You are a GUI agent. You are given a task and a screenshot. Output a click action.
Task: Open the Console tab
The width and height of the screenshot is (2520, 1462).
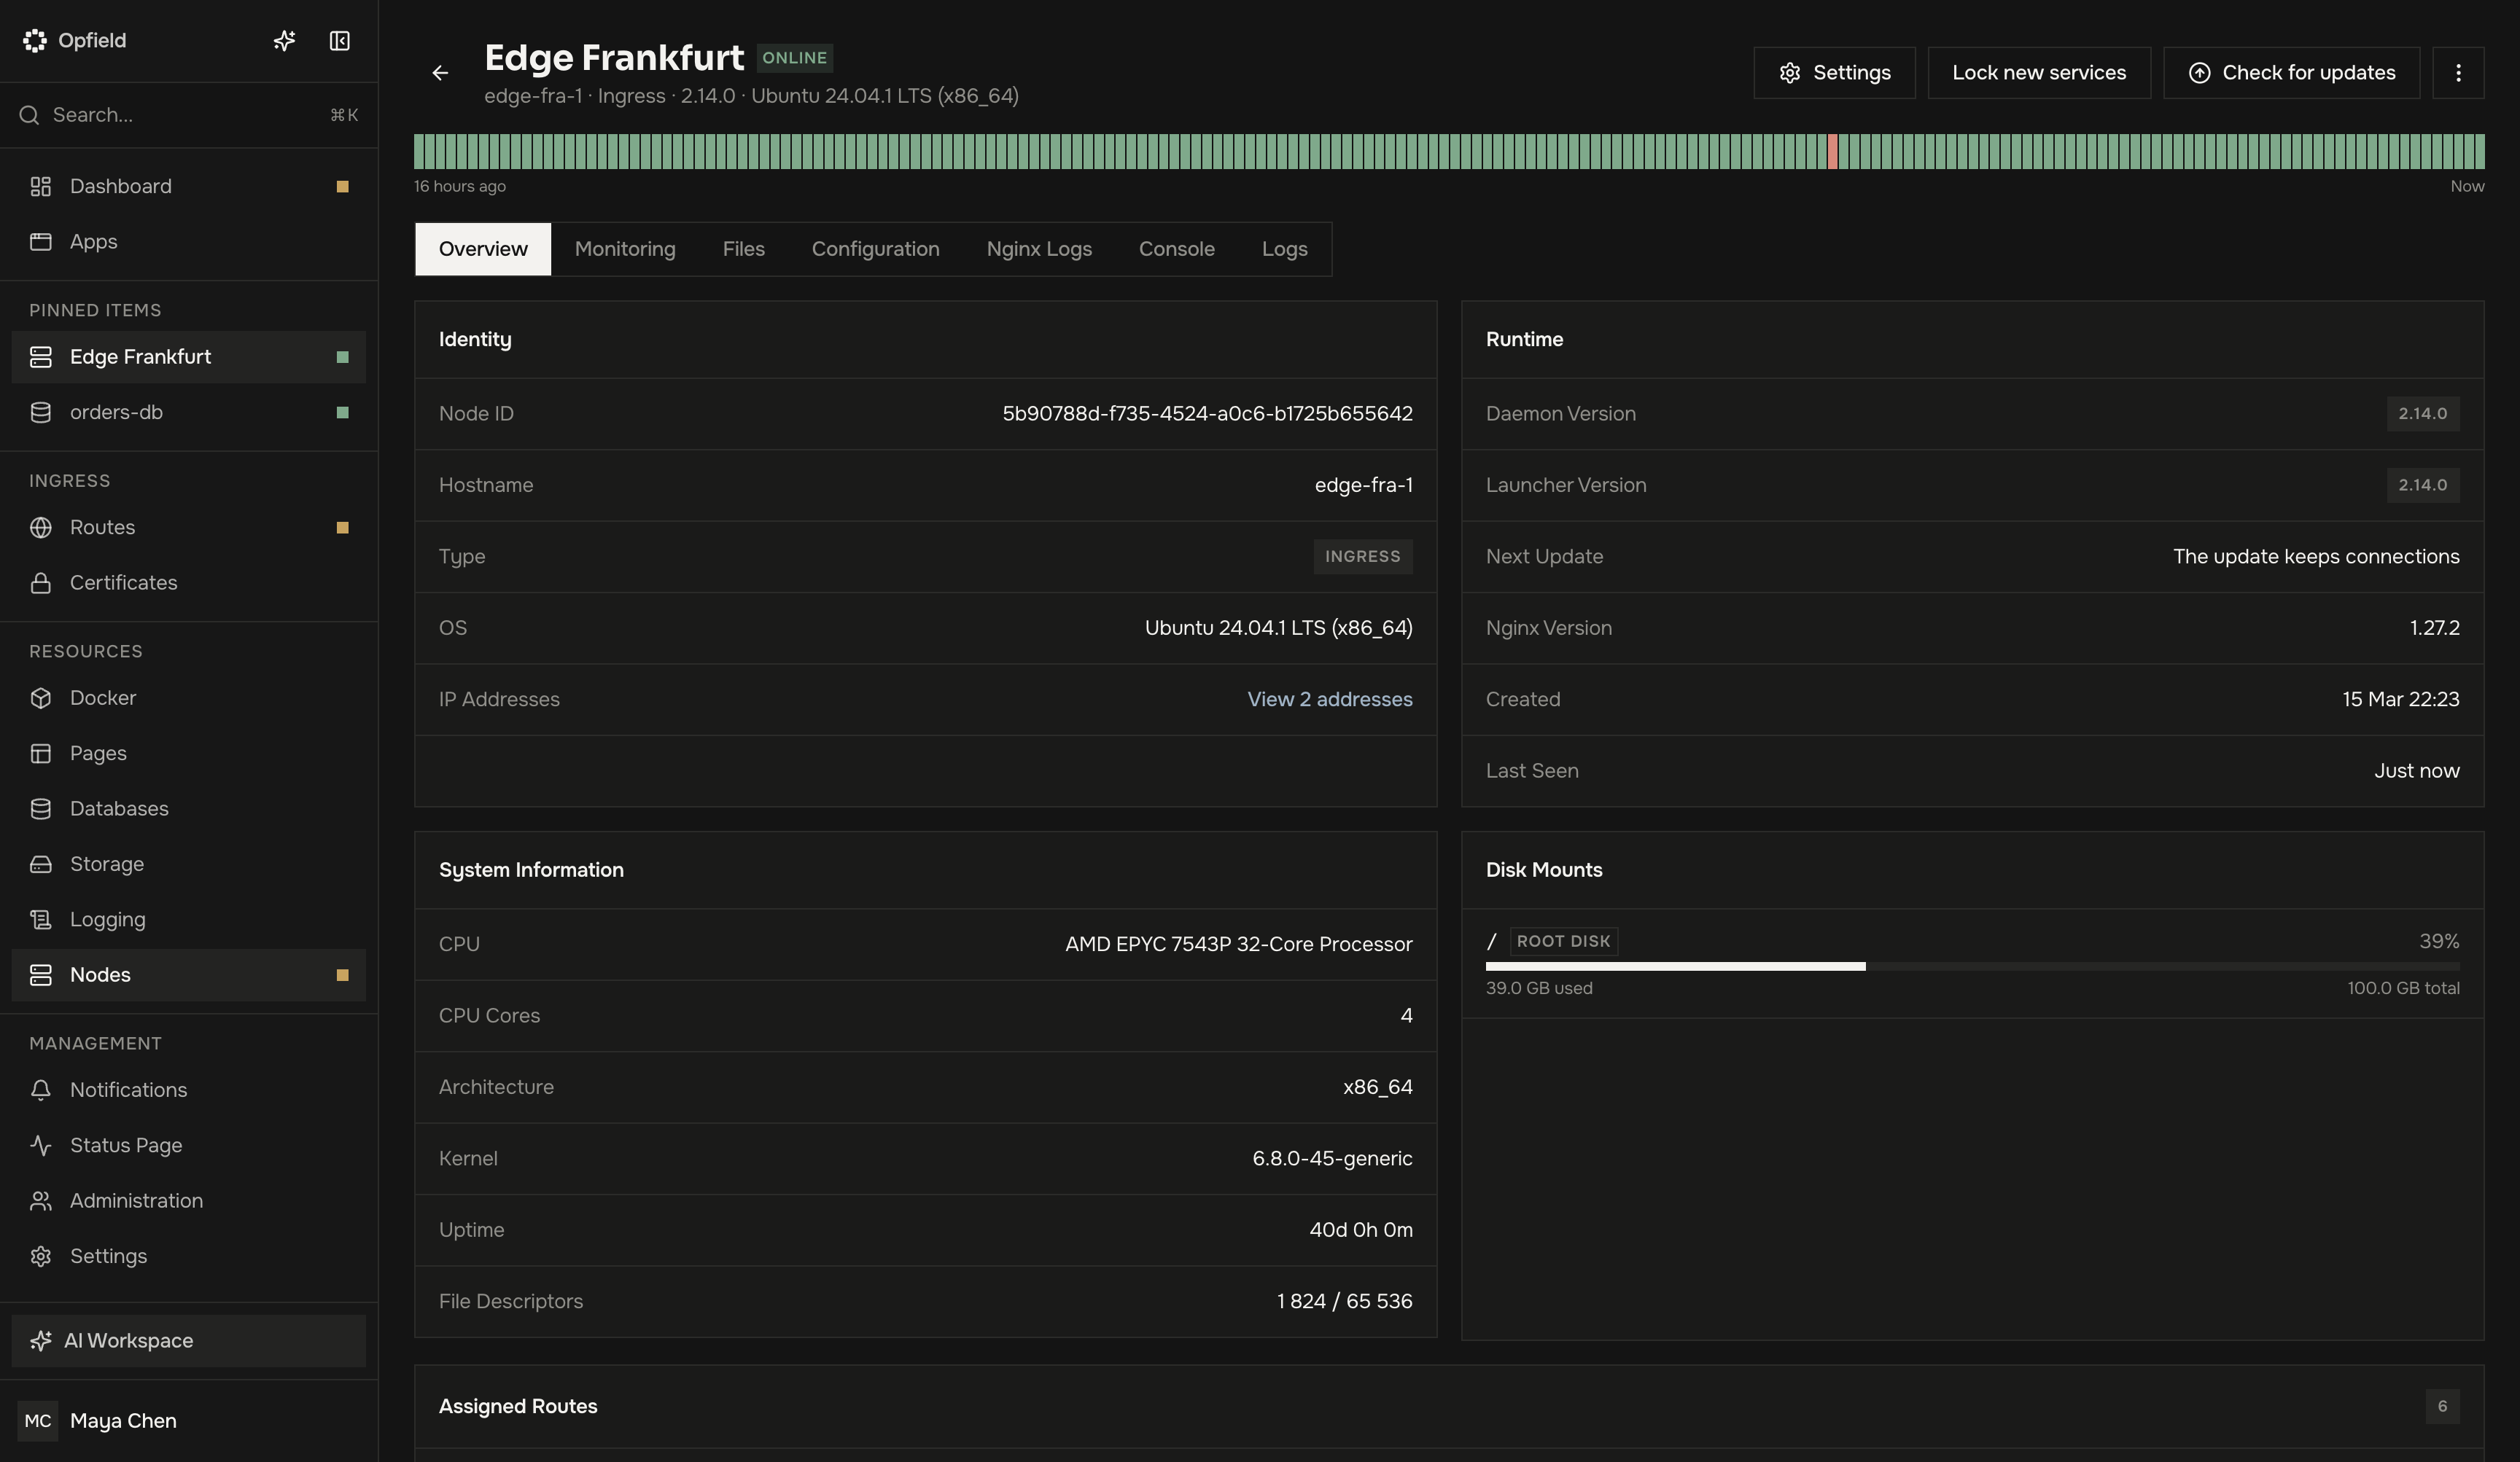[1176, 249]
